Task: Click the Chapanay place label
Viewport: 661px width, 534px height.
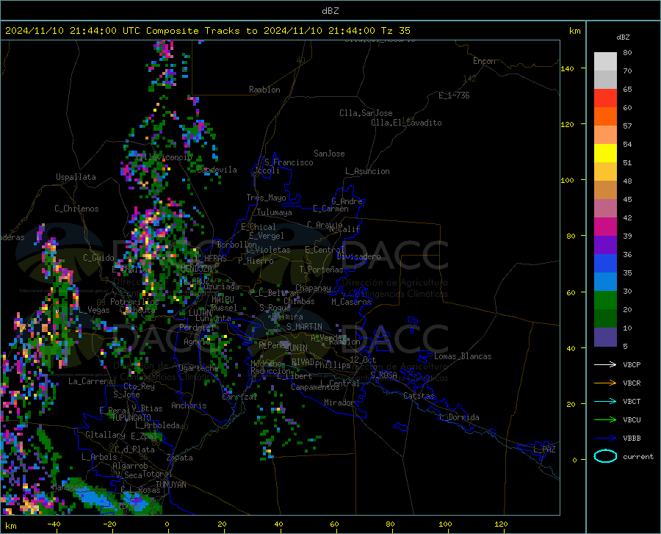Action: (313, 288)
